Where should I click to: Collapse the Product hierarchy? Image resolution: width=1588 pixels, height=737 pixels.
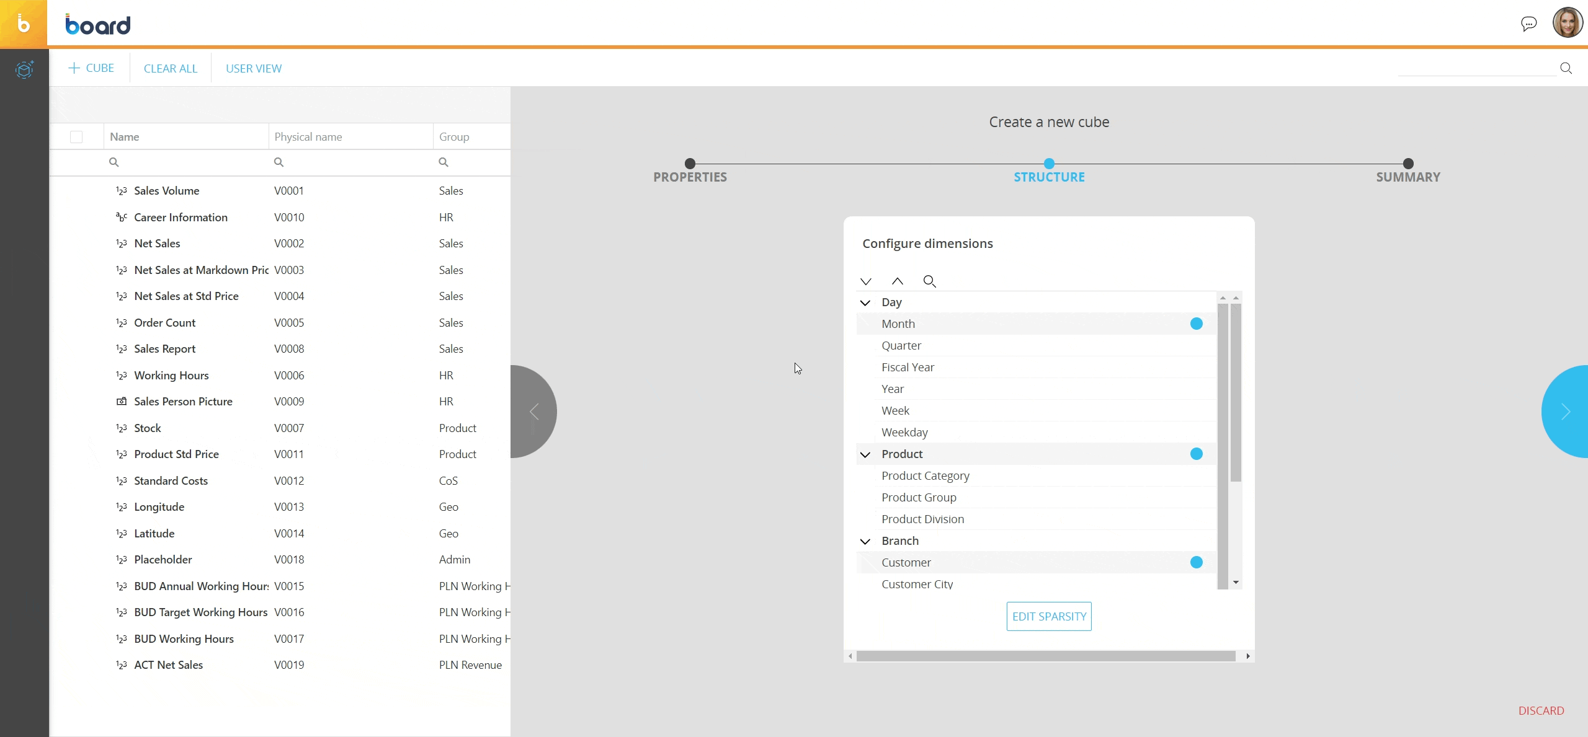coord(865,454)
